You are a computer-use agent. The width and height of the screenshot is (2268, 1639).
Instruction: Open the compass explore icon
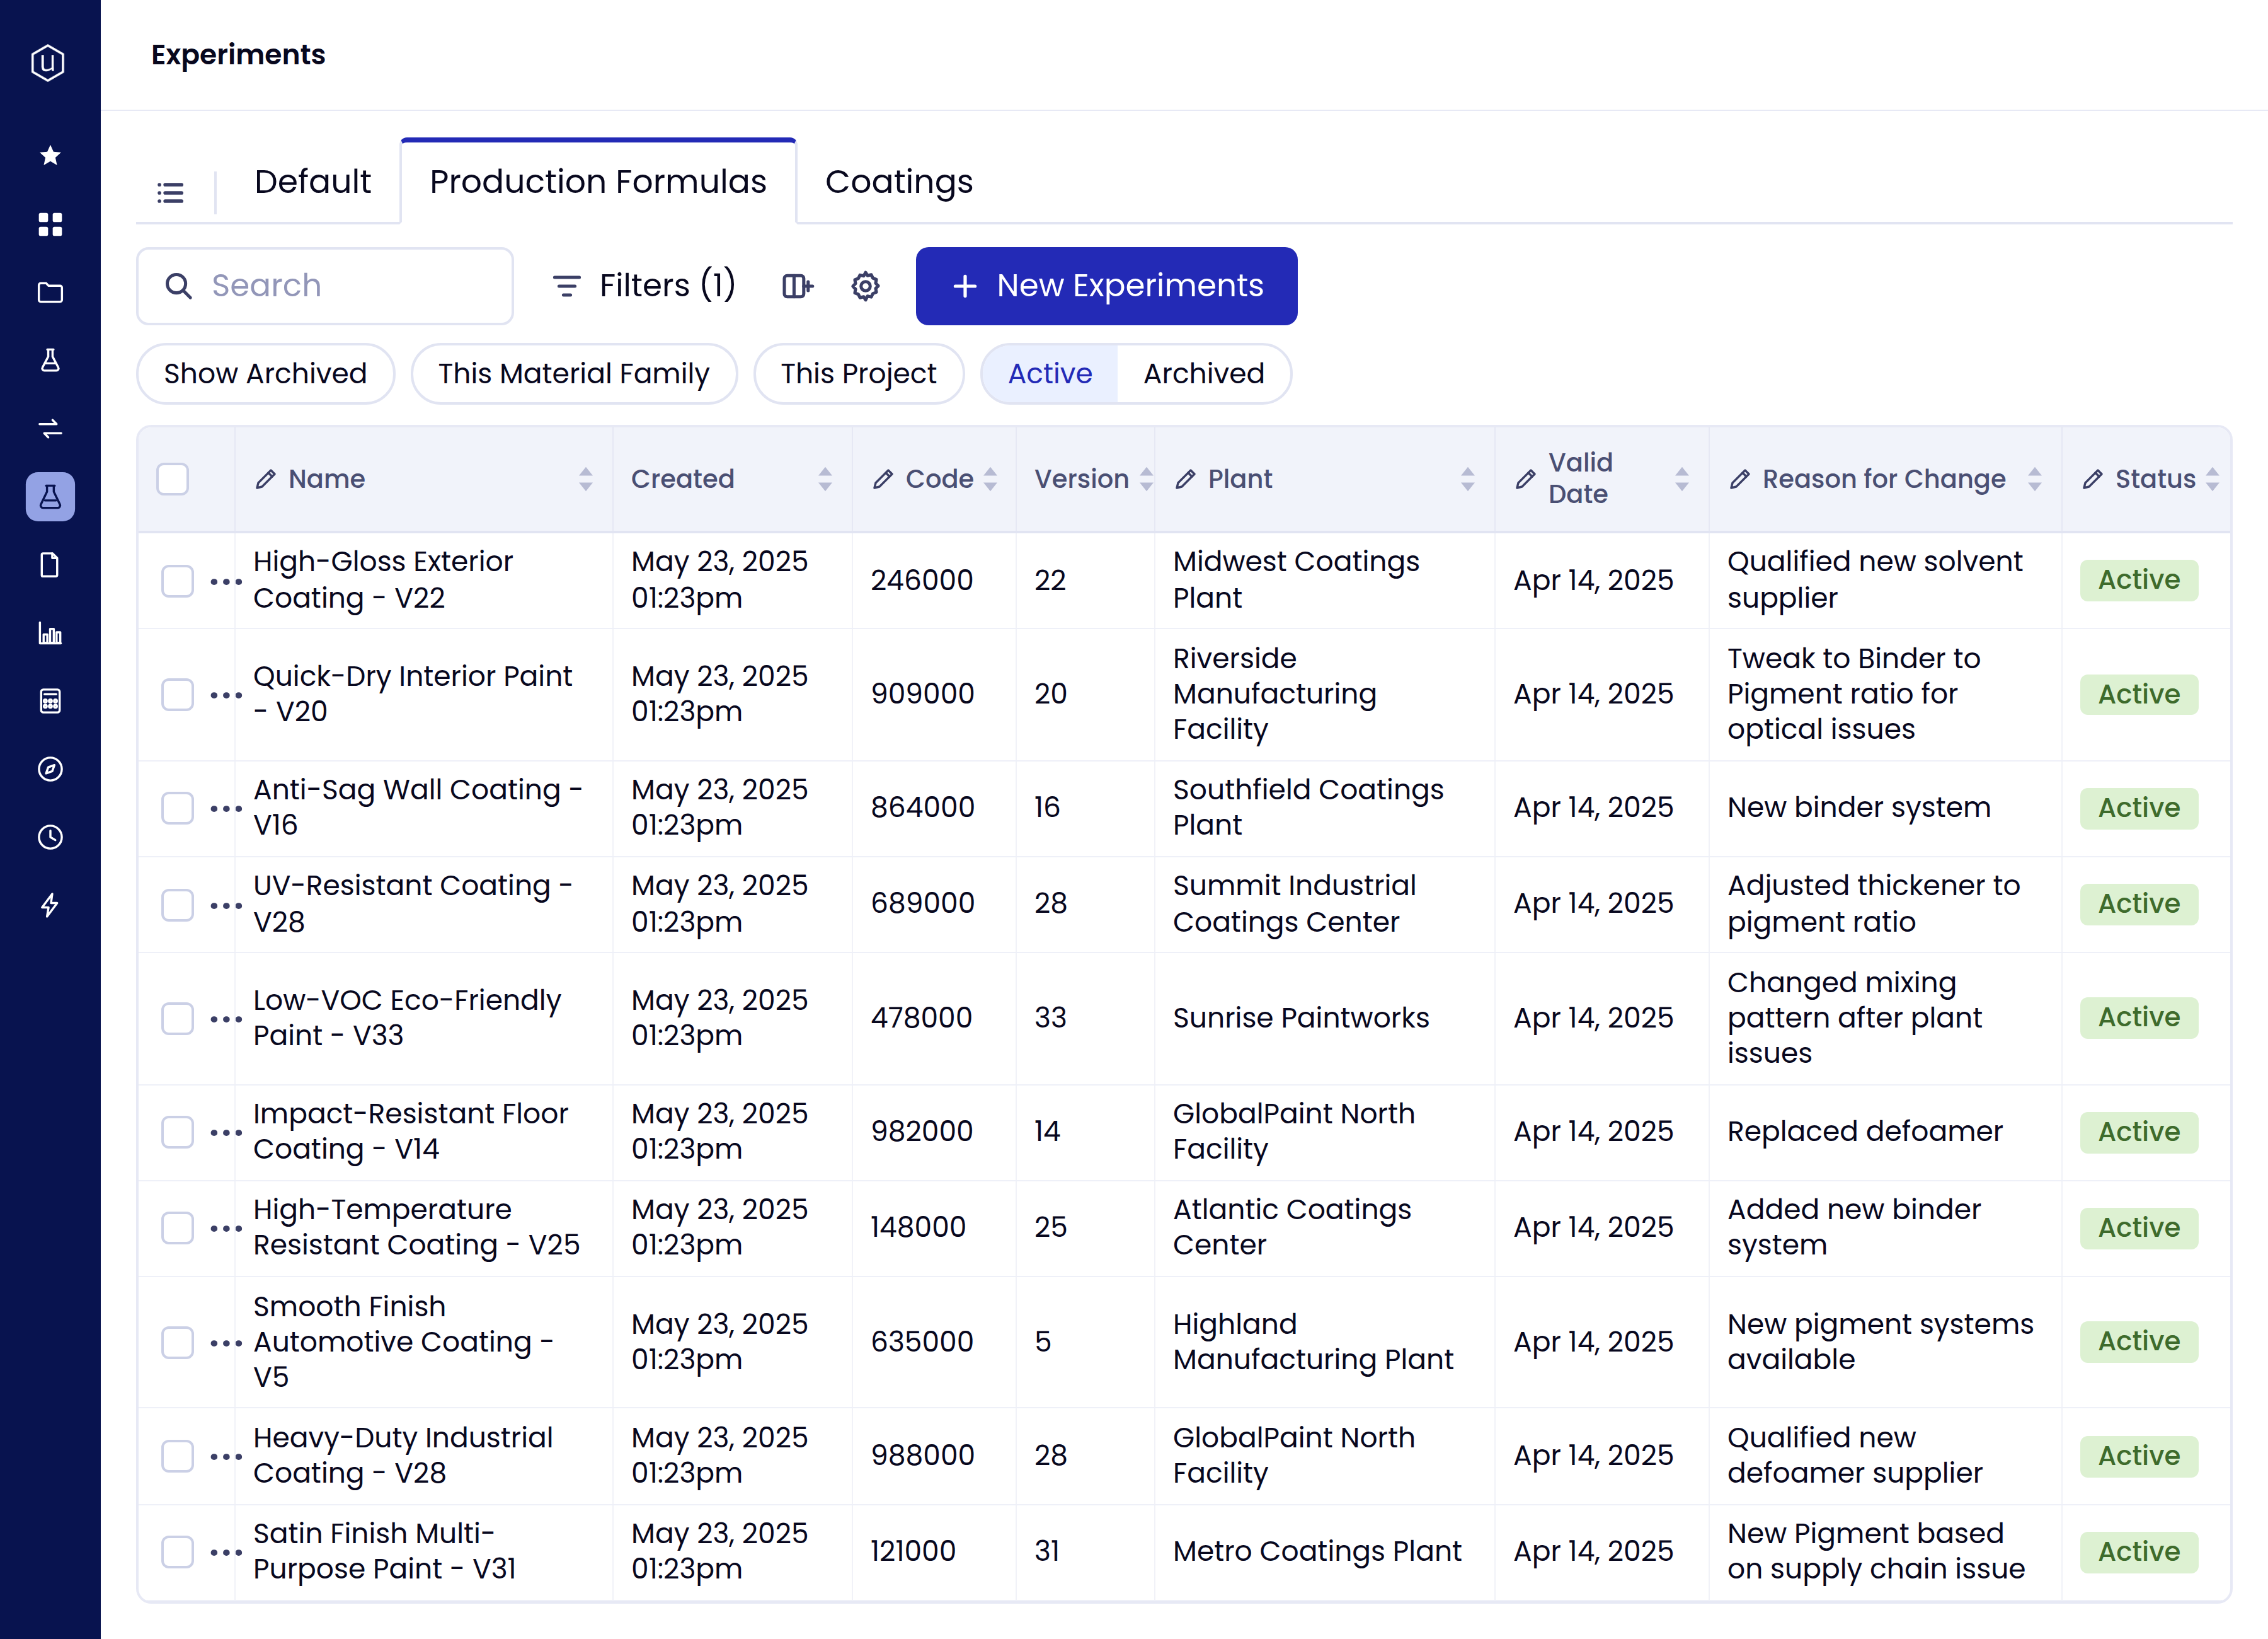[x=50, y=768]
